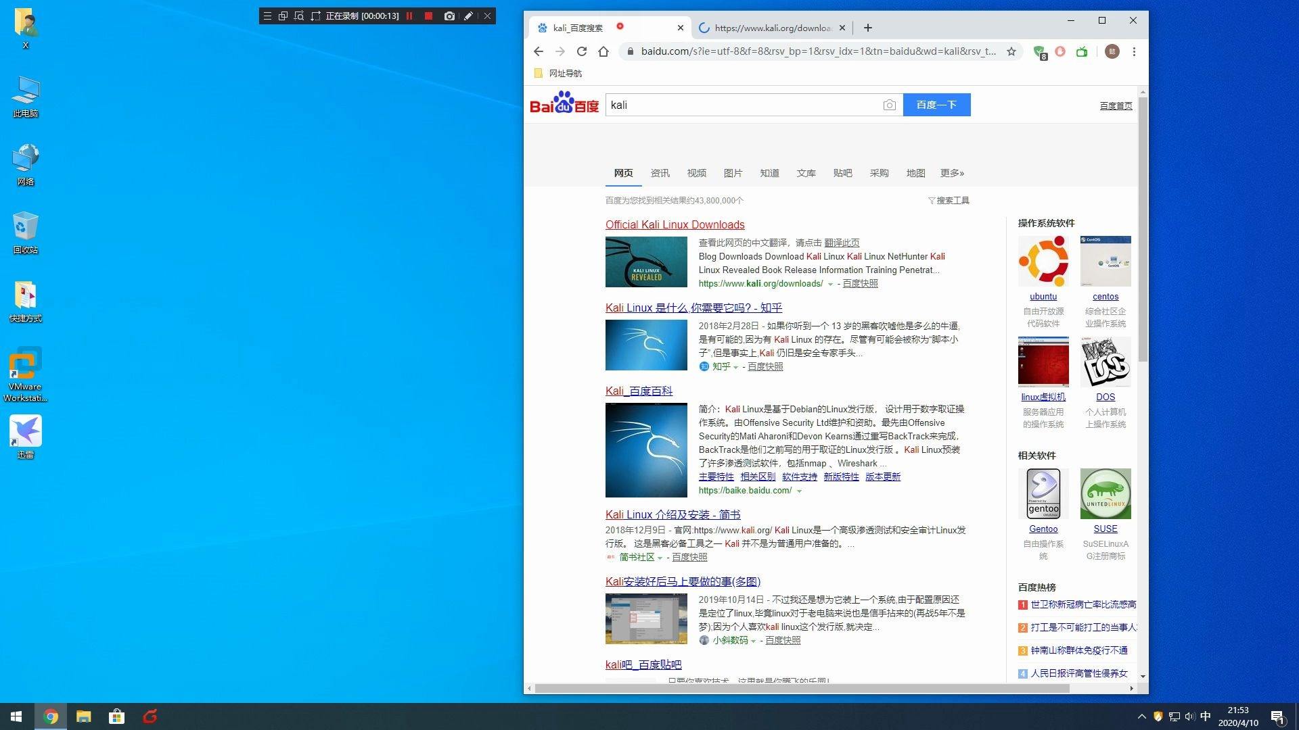
Task: Open Baidu image search camera icon
Action: (890, 105)
